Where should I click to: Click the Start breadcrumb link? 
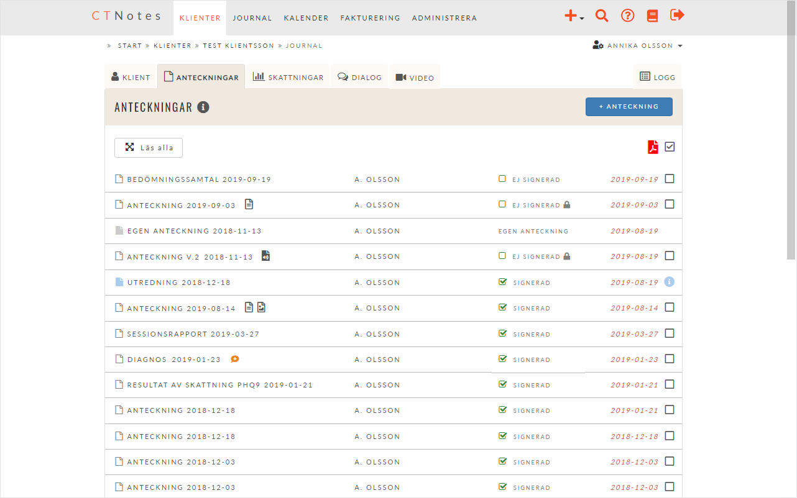coord(130,45)
